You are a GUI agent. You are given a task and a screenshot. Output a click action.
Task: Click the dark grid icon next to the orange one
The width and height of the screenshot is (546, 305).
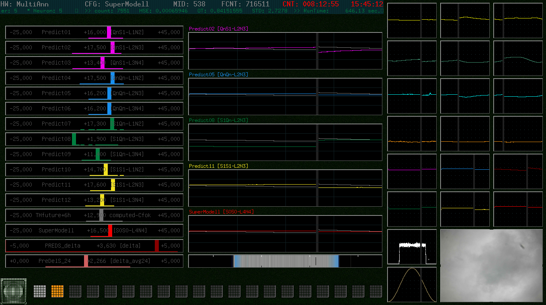75,291
